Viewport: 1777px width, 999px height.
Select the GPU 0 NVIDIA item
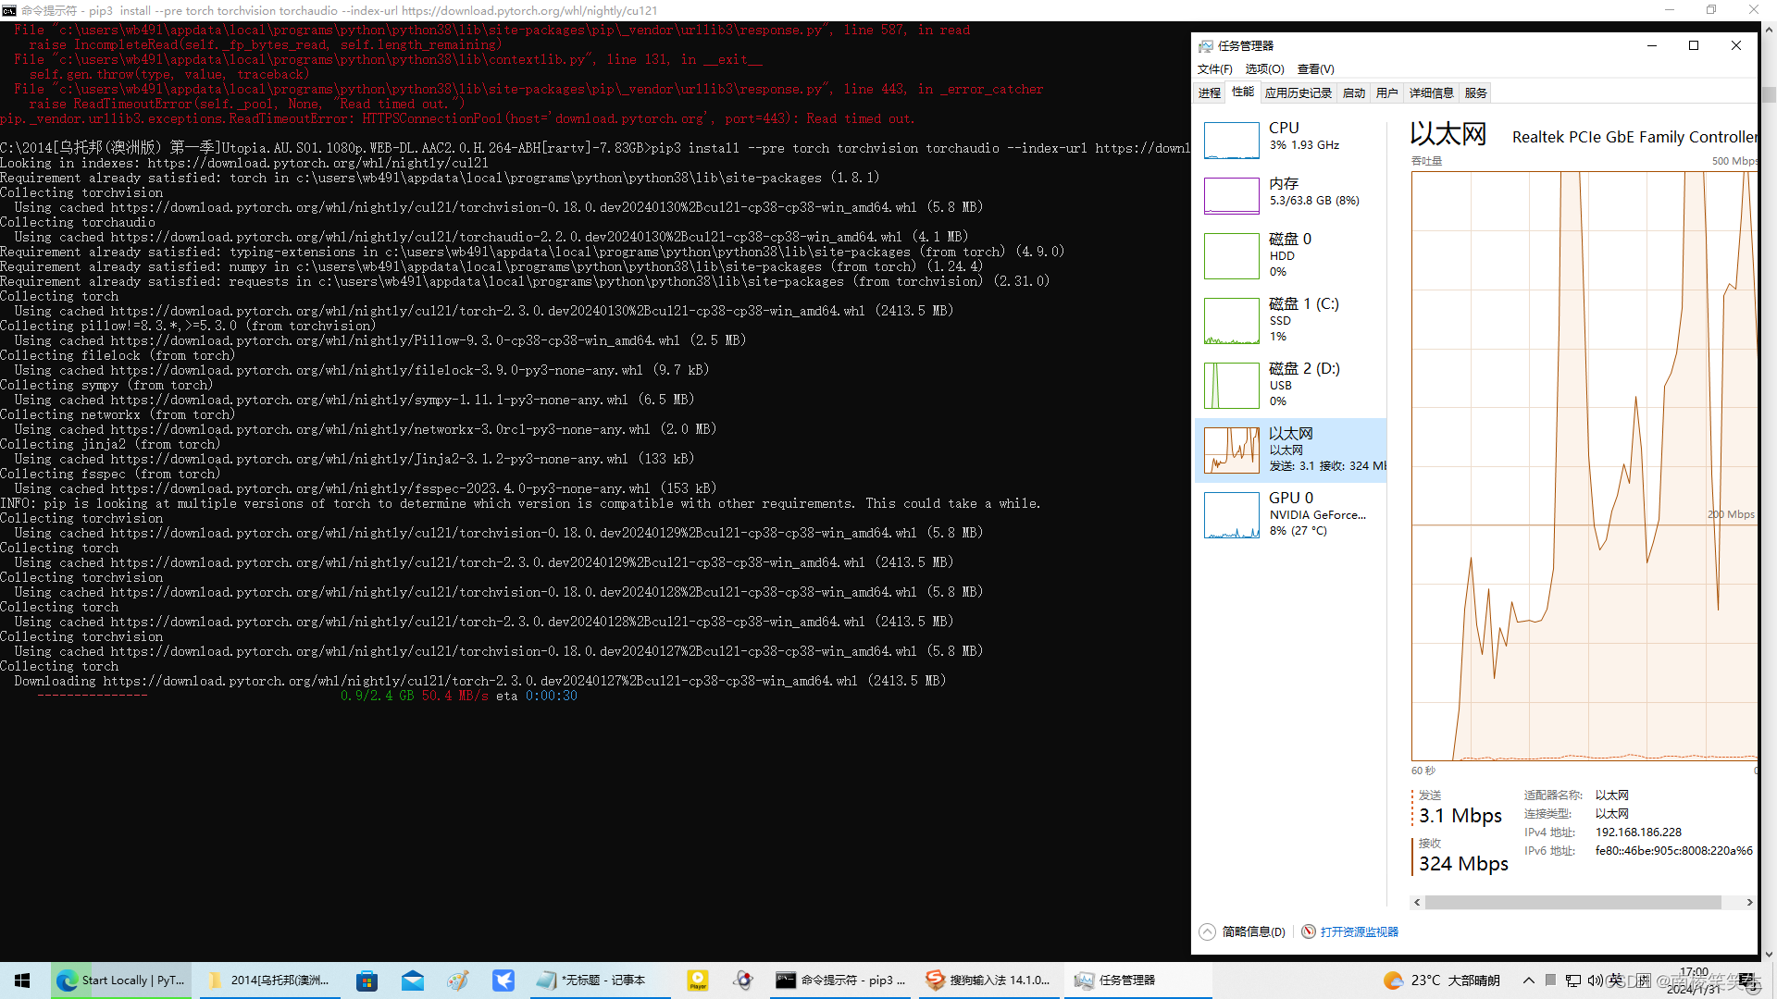(x=1291, y=514)
